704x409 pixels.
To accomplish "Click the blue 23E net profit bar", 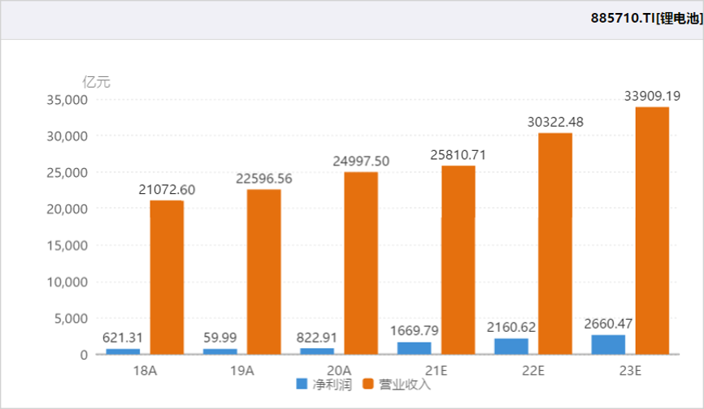I will pyautogui.click(x=608, y=344).
